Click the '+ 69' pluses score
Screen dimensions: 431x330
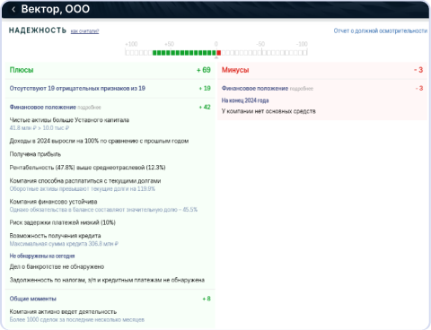[x=204, y=70]
